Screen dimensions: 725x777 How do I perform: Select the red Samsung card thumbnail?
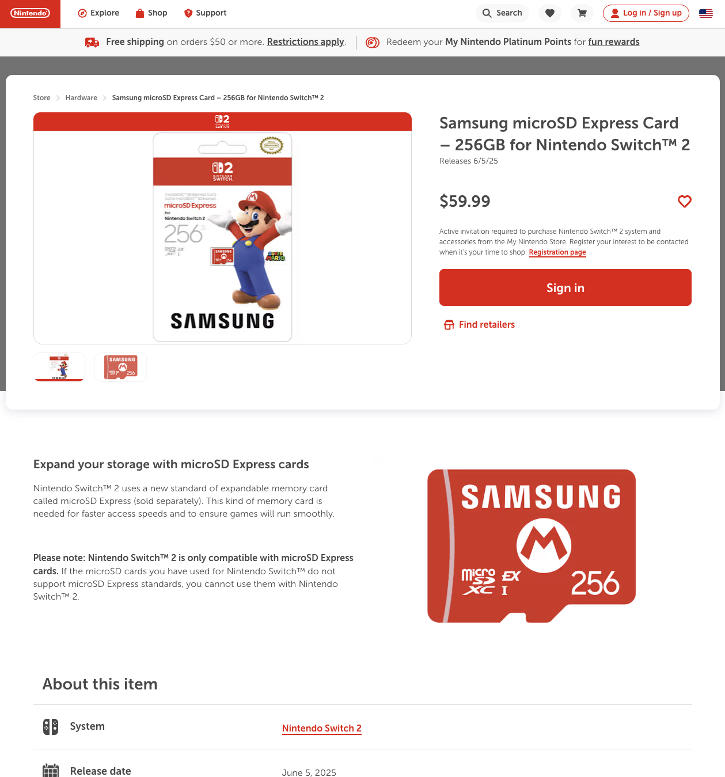tap(121, 367)
